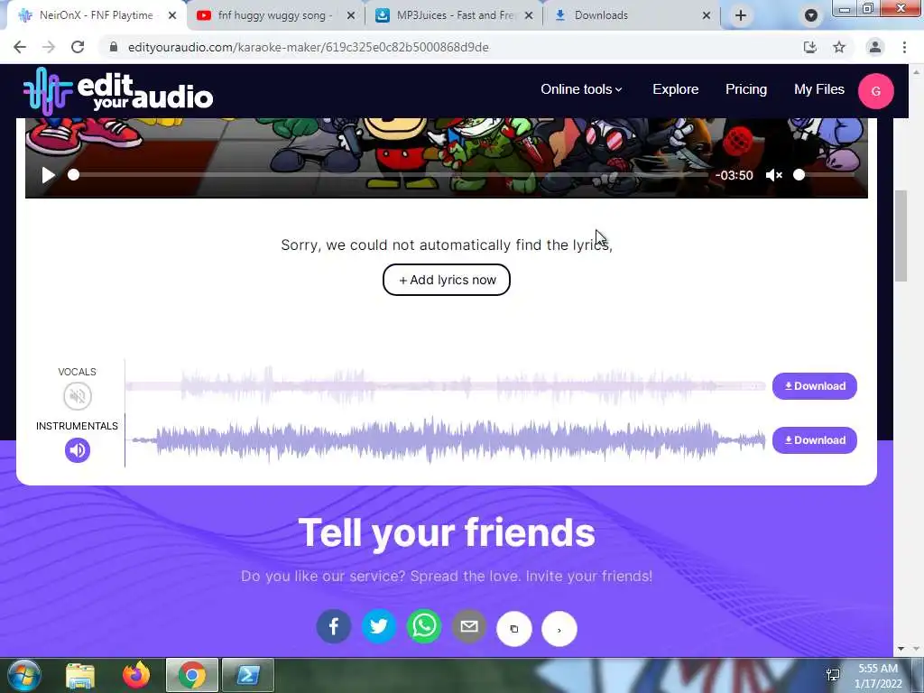Viewport: 924px width, 693px height.
Task: Click the page vertical scrollbar thumb
Action: (x=901, y=236)
